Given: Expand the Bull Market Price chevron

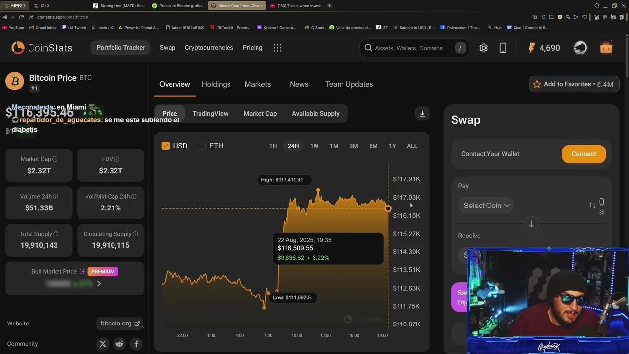Looking at the screenshot, I should [x=99, y=284].
